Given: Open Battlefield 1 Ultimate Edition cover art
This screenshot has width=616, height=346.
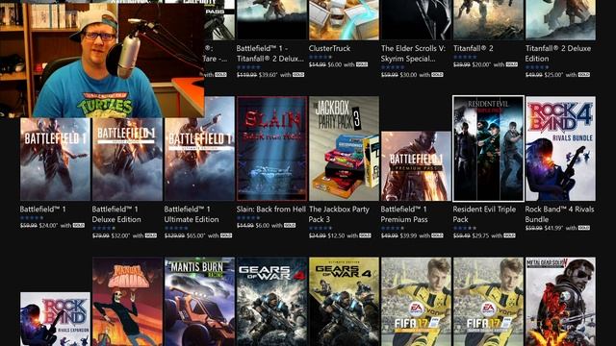Looking at the screenshot, I should tap(199, 149).
